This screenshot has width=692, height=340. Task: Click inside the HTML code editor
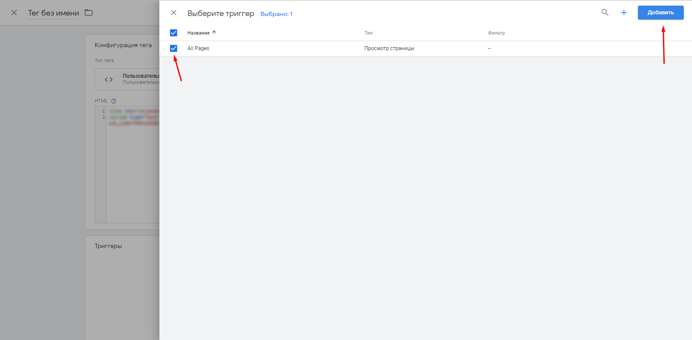pos(132,173)
